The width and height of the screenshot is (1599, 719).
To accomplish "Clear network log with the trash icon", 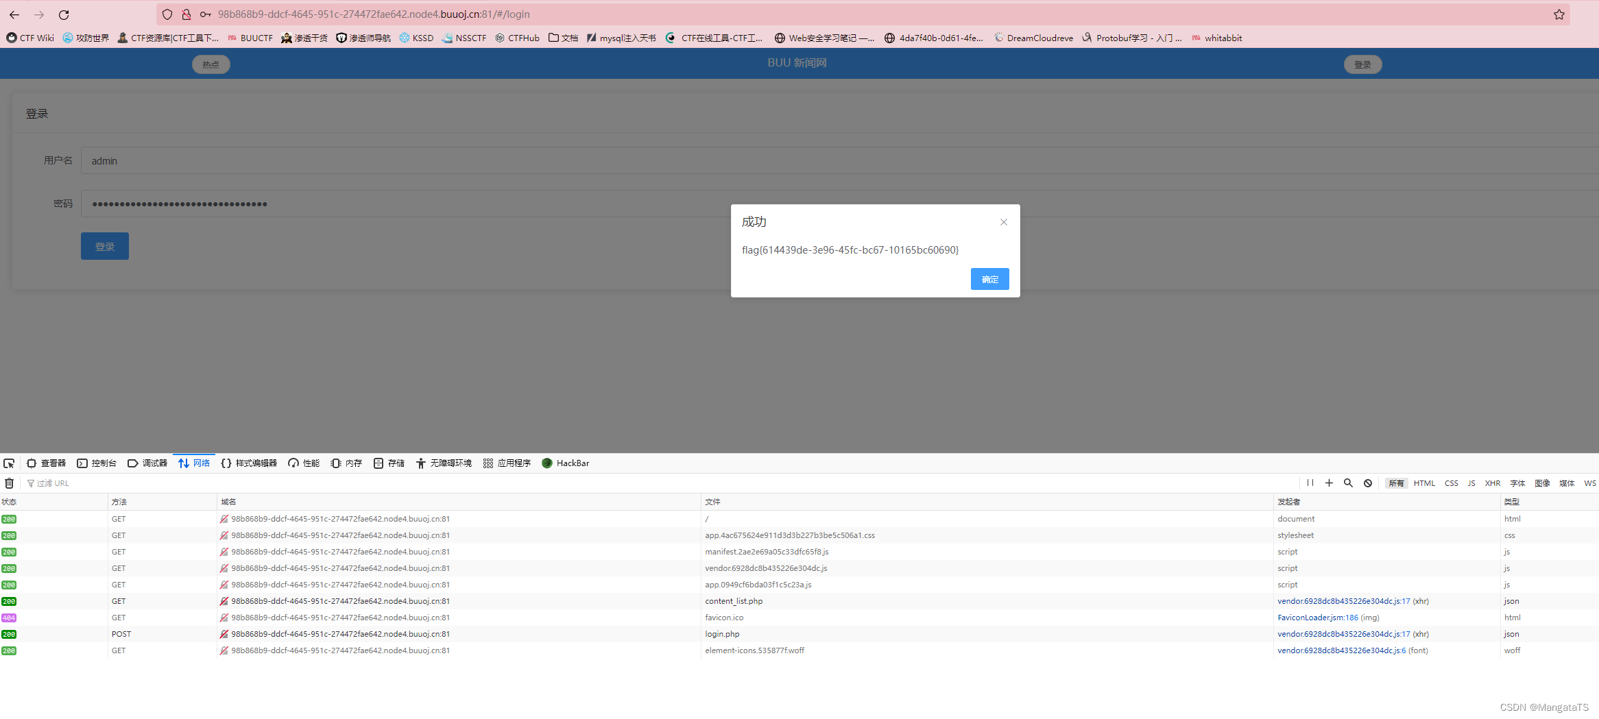I will [x=9, y=483].
